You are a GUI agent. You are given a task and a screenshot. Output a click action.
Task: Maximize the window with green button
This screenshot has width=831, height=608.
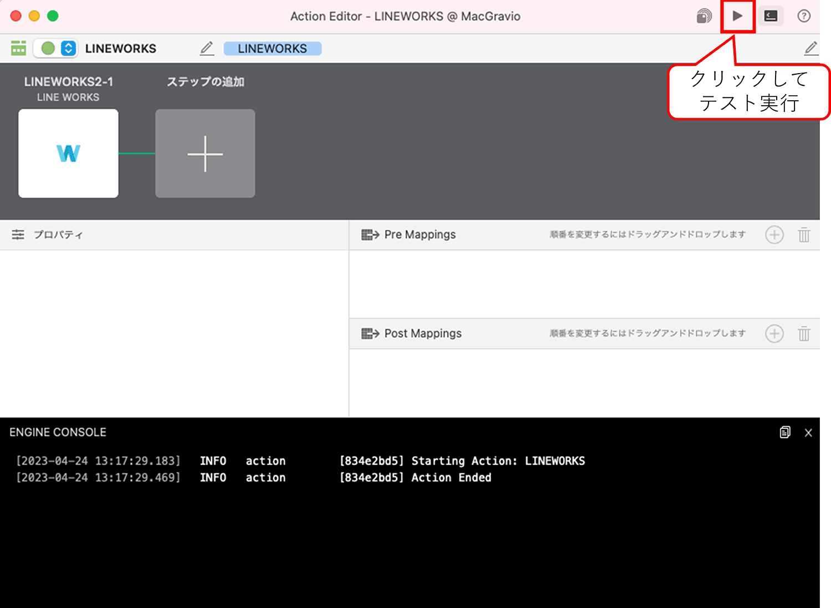[x=53, y=16]
